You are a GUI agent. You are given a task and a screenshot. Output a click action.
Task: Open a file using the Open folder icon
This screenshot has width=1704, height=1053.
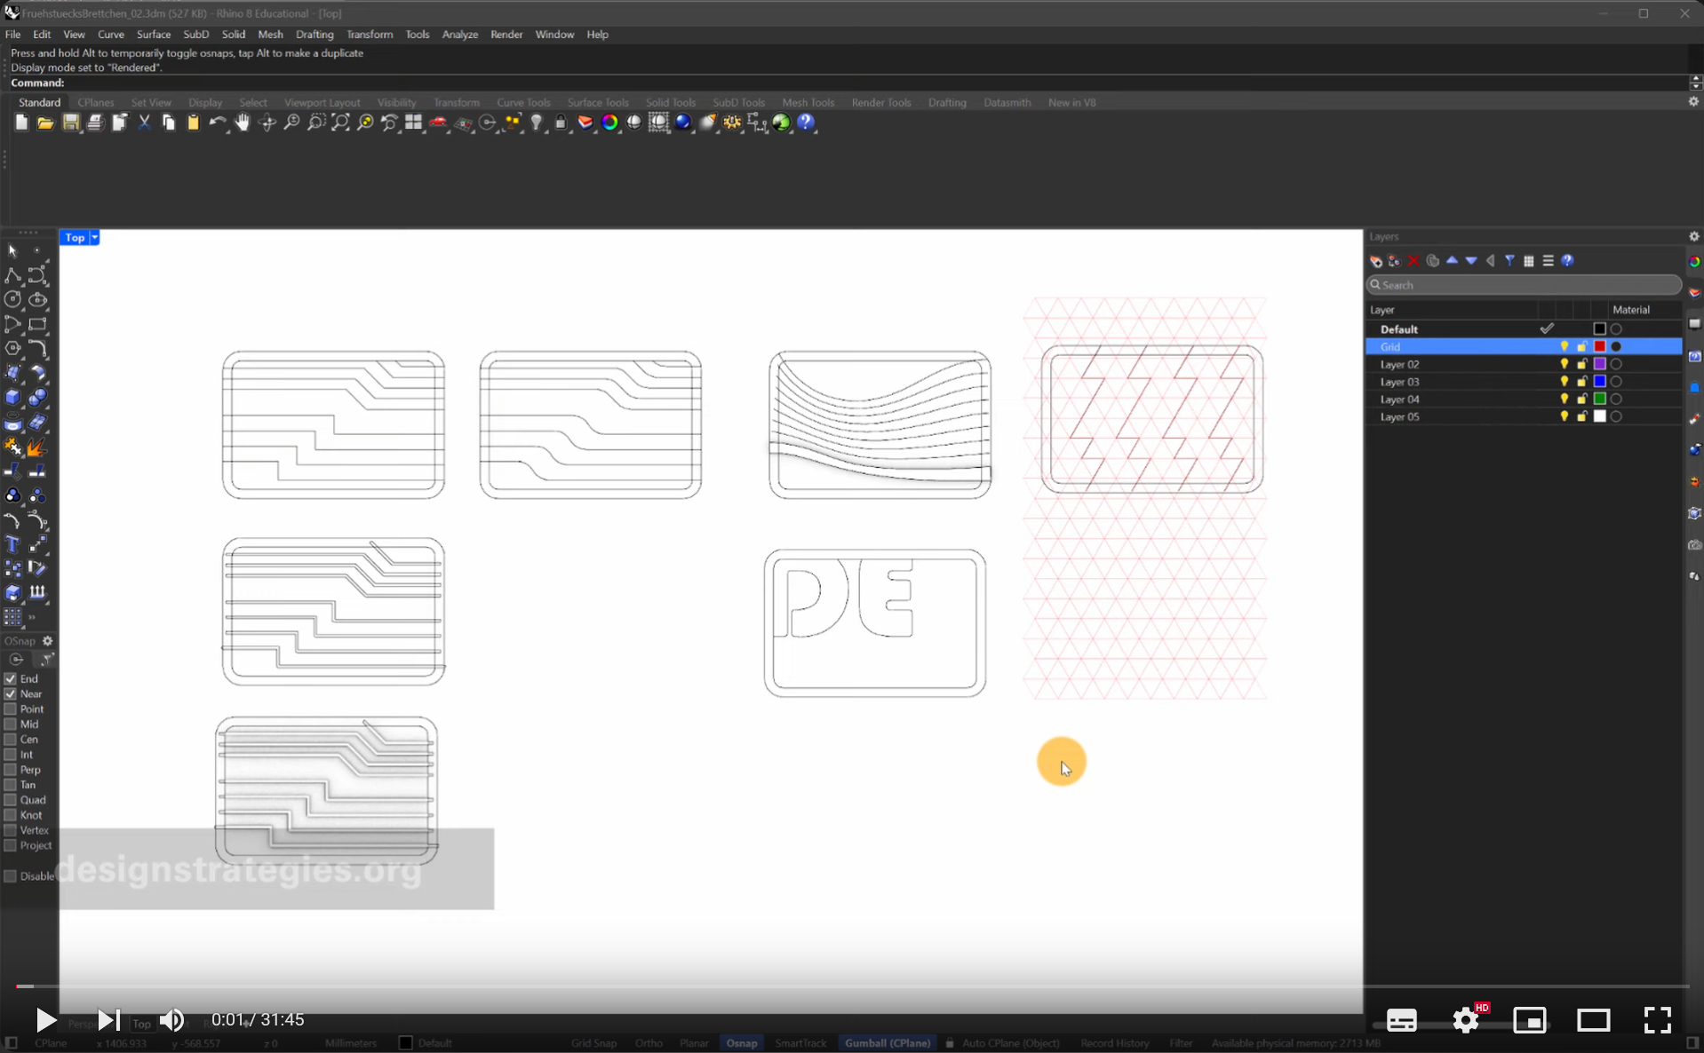point(45,123)
